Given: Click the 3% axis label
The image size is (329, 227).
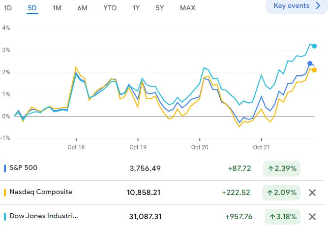Looking at the screenshot, I should pos(6,50).
